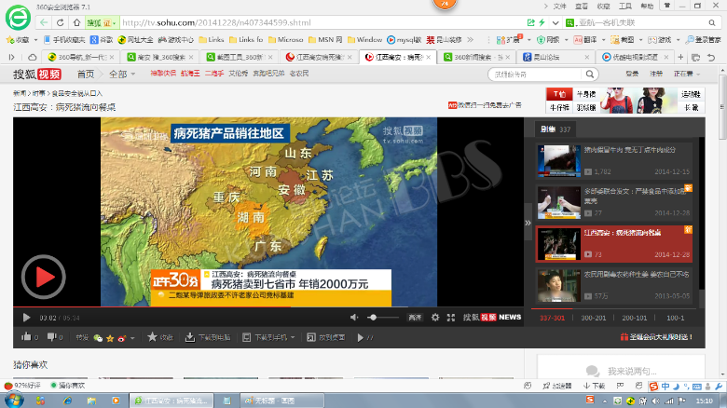Open the 猪肉掺冒牛肉 video thumbnail
This screenshot has height=408, width=727.
coord(557,161)
